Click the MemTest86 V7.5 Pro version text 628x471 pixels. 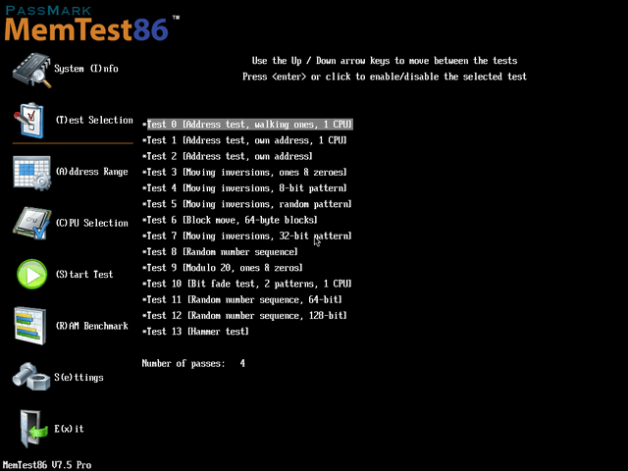click(x=47, y=465)
